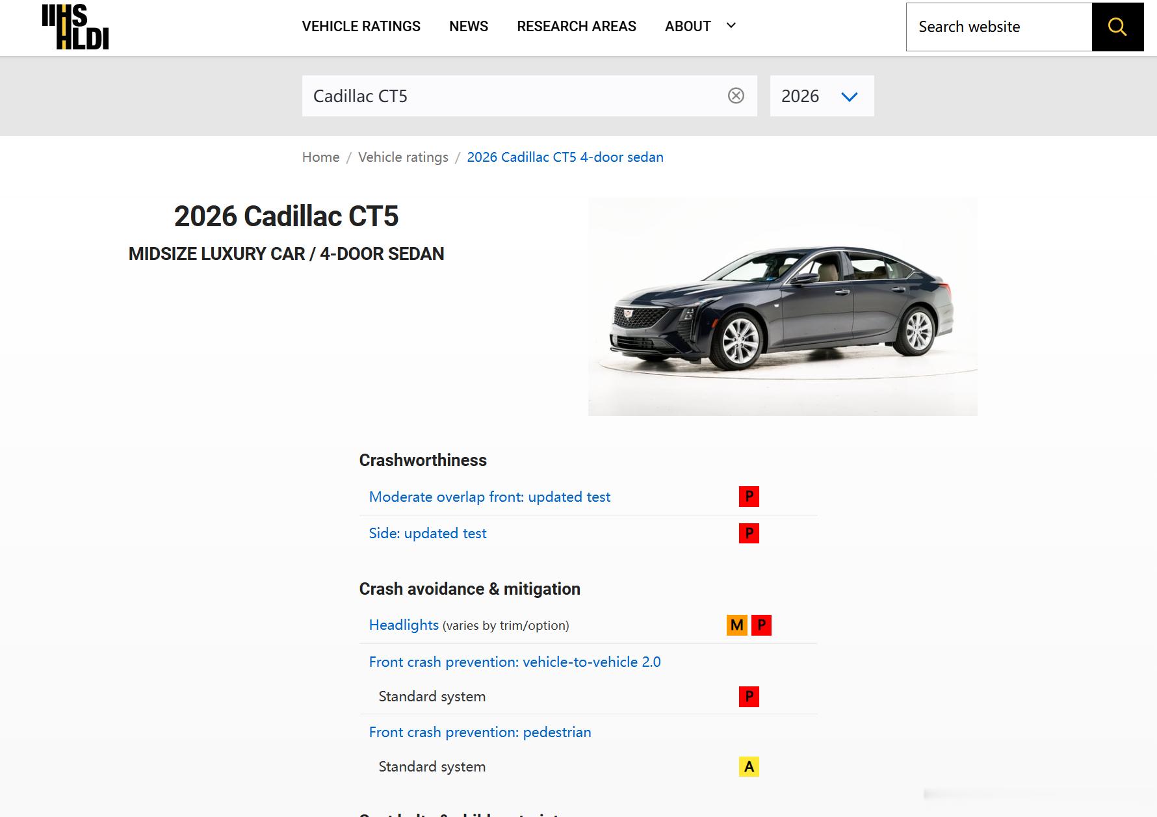Viewport: 1157px width, 817px height.
Task: Click Standard system text under pedestrian prevention
Action: click(432, 767)
